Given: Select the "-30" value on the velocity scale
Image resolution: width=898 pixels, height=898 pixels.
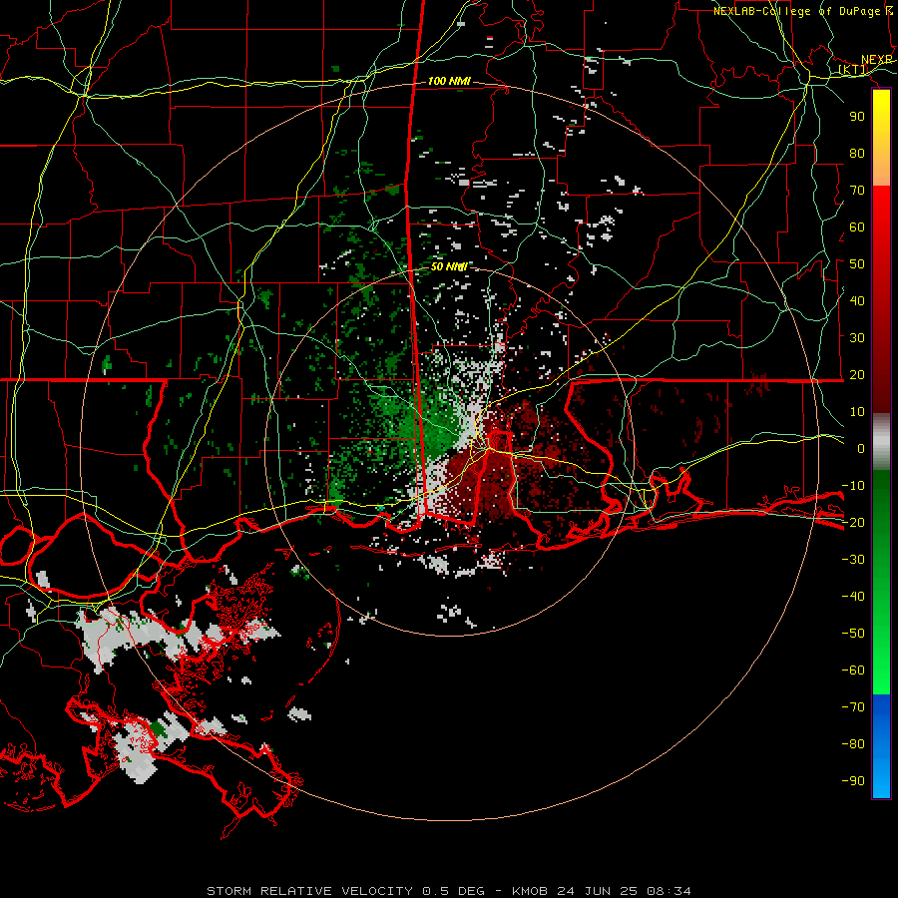Looking at the screenshot, I should pos(853,559).
